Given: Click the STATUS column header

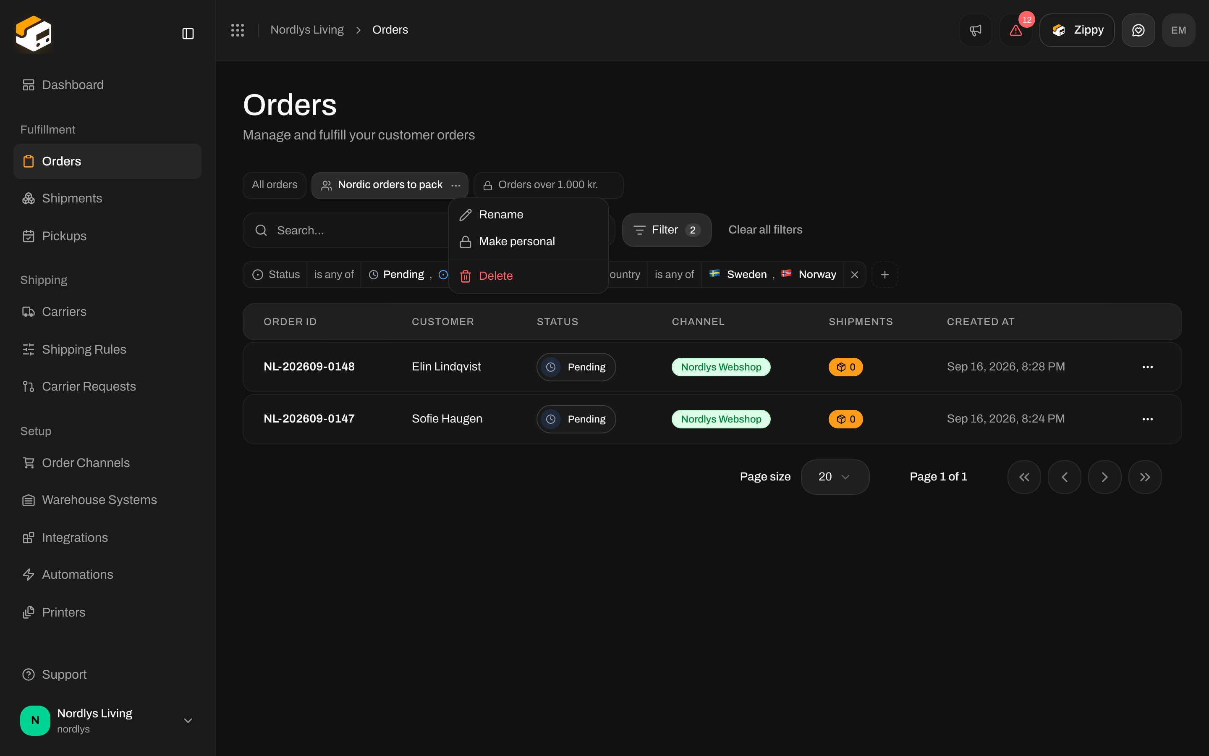Looking at the screenshot, I should point(557,322).
